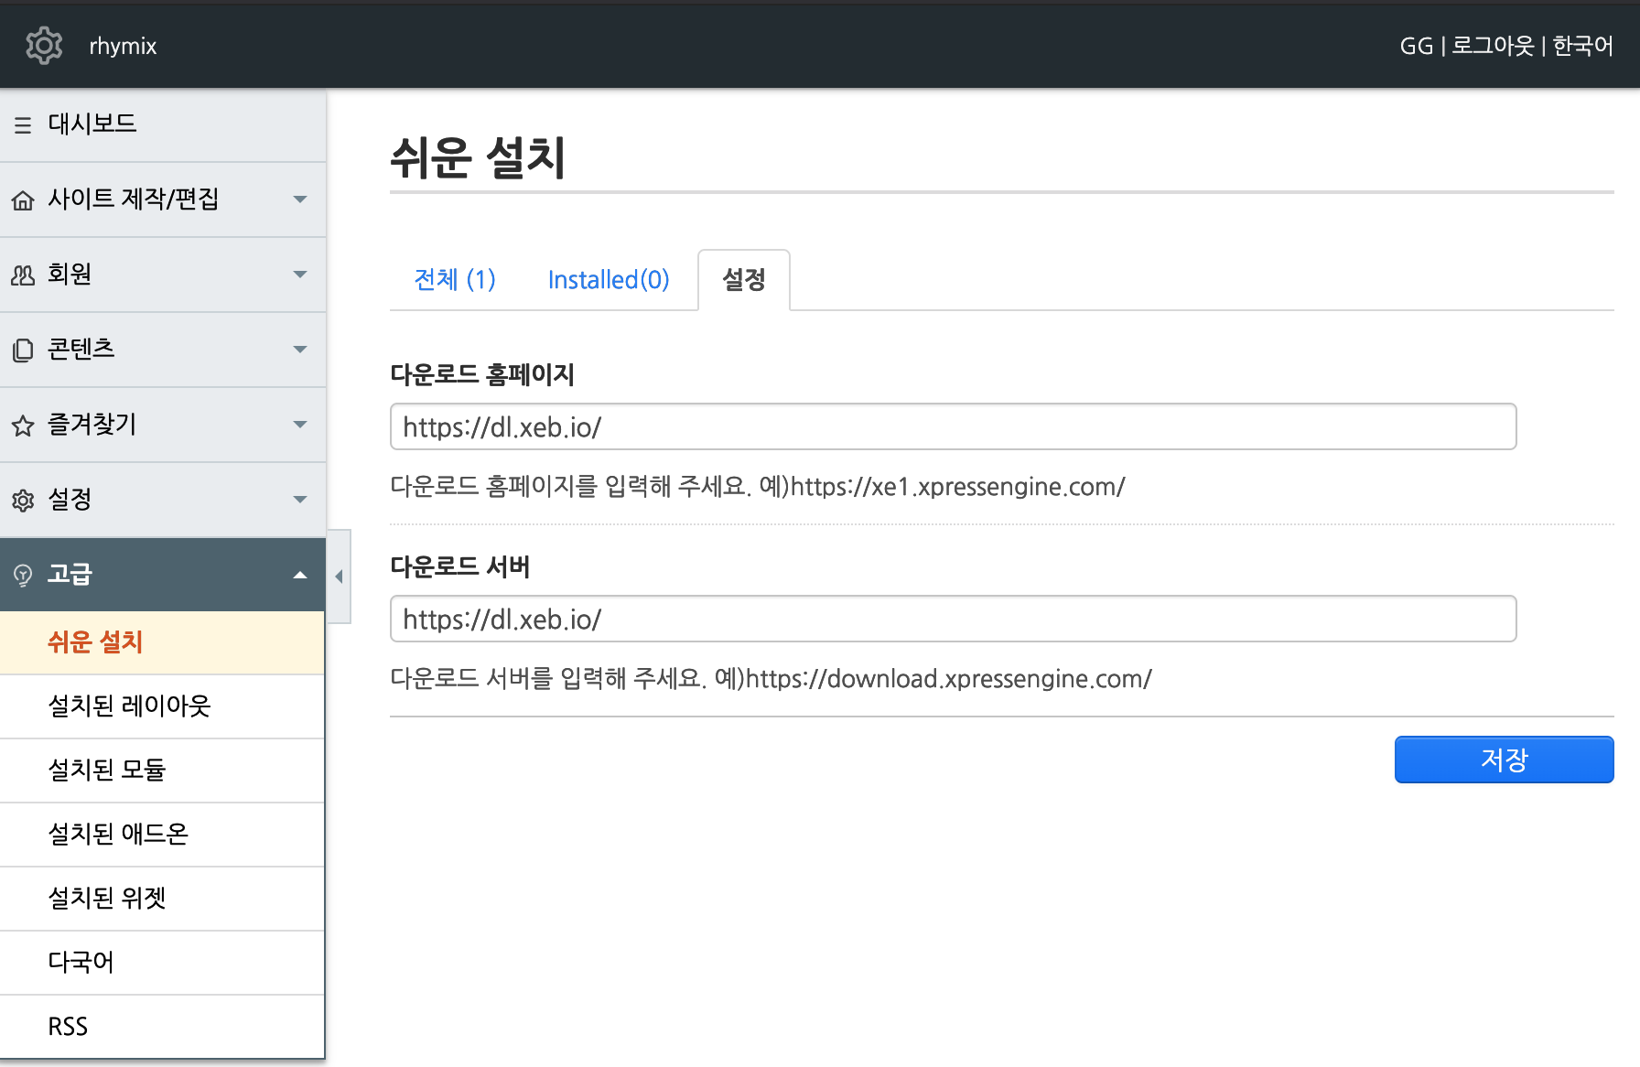Screen dimensions: 1640x1067
Task: Select 설치된 모듈 in the sidebar
Action: 107,771
